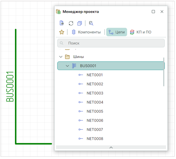Collapse the Шины folder chevron
The width and height of the screenshot is (176, 159).
pos(61,57)
